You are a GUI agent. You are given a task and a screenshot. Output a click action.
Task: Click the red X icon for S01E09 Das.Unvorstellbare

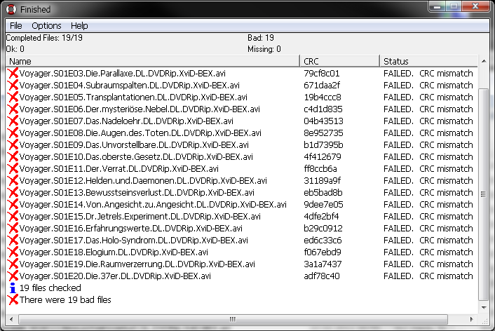point(13,145)
